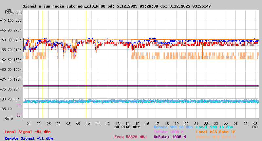Screen dimensions: 262x141
Task: Click the first yellow vertical marker line
Action: click(x=43, y=66)
